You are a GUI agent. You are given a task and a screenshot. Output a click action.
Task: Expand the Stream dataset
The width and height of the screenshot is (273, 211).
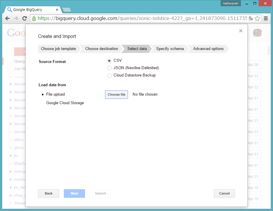pyautogui.click(x=11, y=203)
